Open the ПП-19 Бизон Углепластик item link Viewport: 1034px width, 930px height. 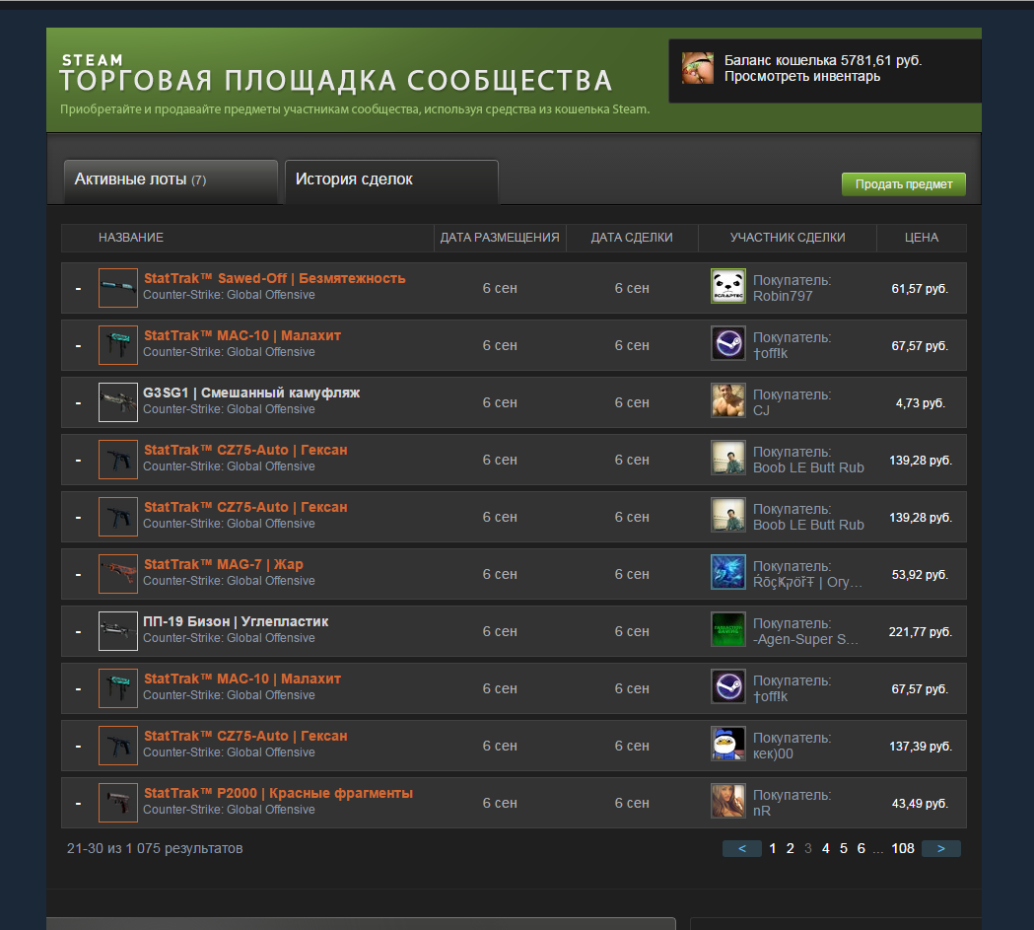(x=236, y=621)
